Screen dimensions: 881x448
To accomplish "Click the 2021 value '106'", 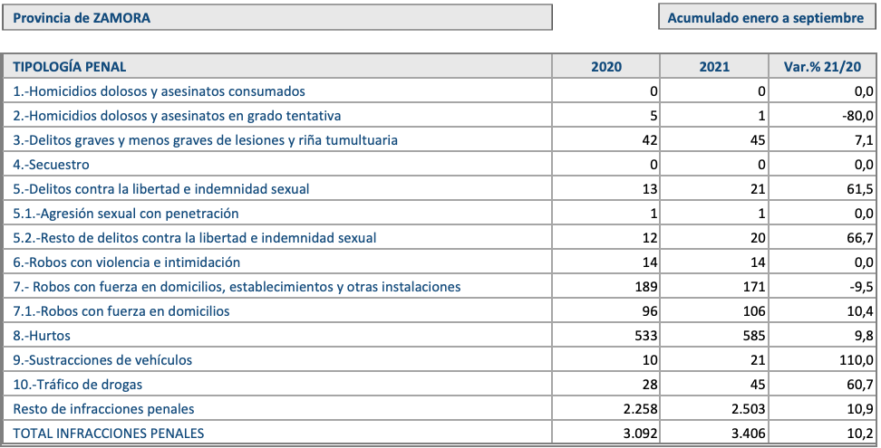I will (x=754, y=310).
